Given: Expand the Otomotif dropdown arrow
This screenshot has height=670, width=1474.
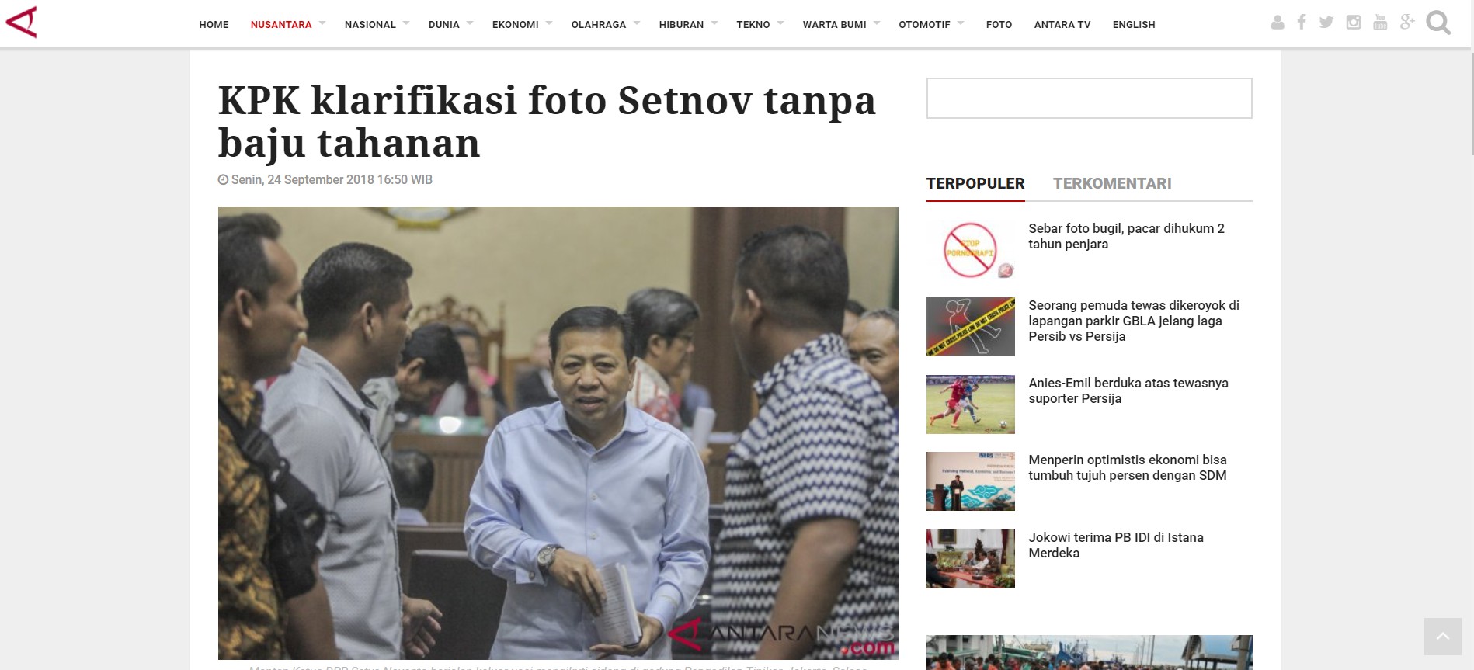Looking at the screenshot, I should tap(961, 23).
